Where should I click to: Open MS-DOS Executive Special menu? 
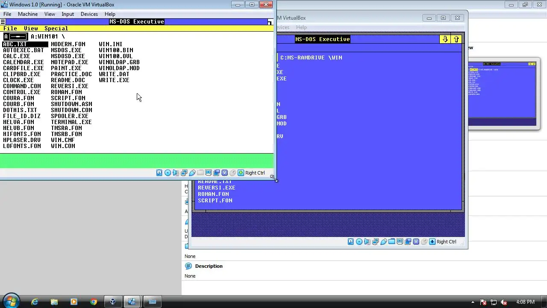coord(56,29)
